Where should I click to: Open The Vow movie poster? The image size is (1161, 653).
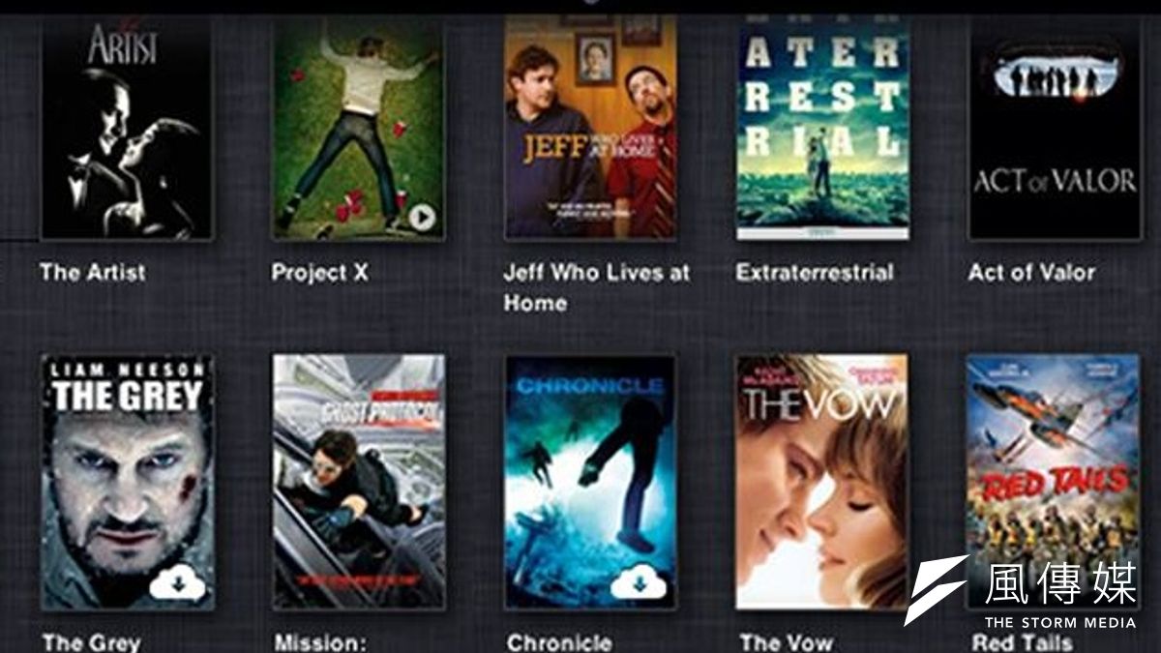click(x=822, y=482)
